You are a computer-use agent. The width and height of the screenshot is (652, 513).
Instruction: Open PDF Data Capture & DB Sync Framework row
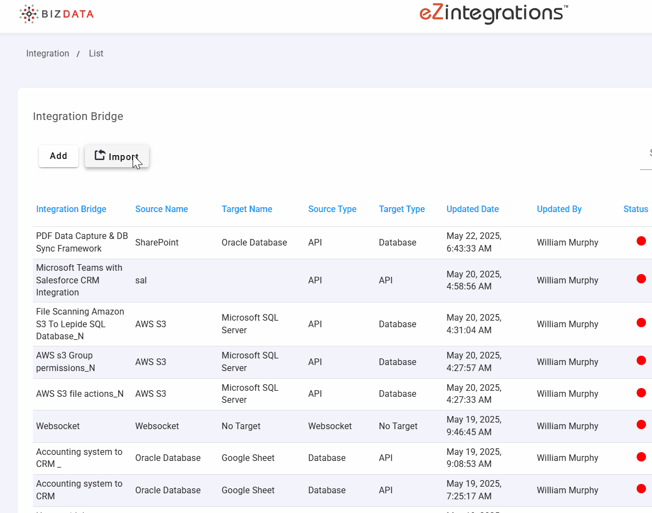[x=82, y=242]
